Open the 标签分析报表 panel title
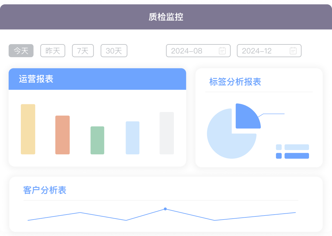Screen dimensions: 332x236 [x=235, y=82]
